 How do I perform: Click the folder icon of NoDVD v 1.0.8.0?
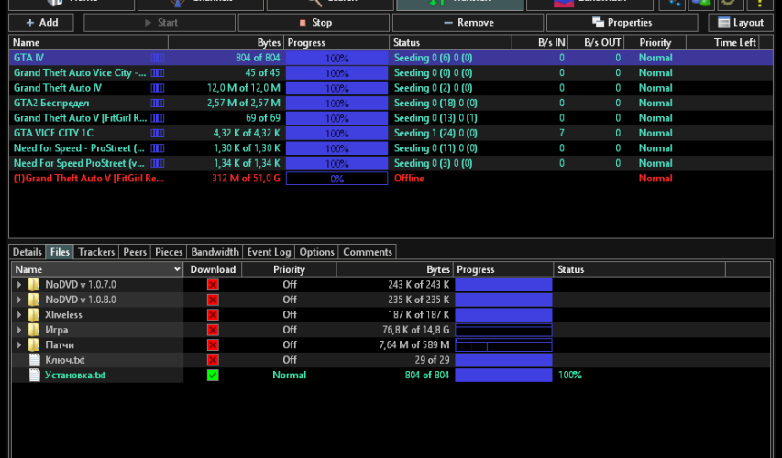[34, 300]
